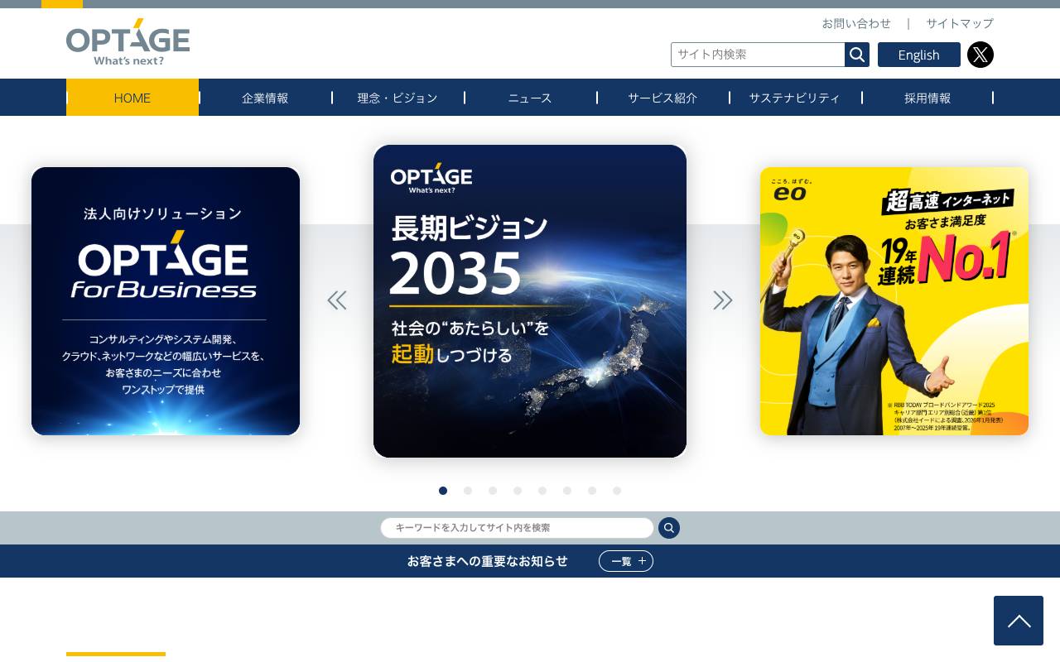Open the 長期ビジョン 2035 banner

pyautogui.click(x=530, y=301)
